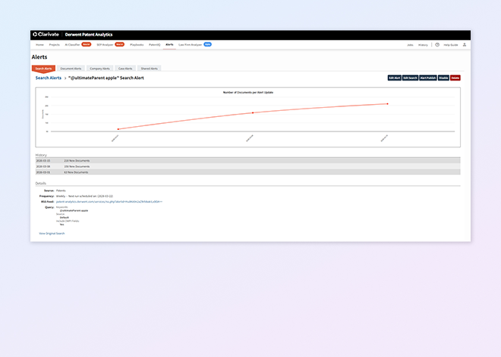Viewport: 501px width, 357px height.
Task: Click the Search Alerts breadcrumb link
Action: [x=49, y=78]
